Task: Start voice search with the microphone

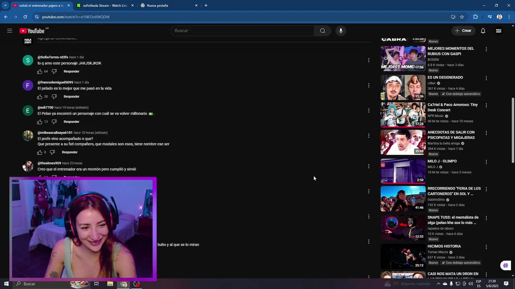Action: (341, 31)
